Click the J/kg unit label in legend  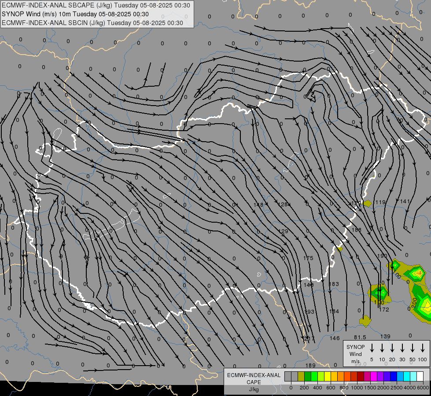[254, 389]
